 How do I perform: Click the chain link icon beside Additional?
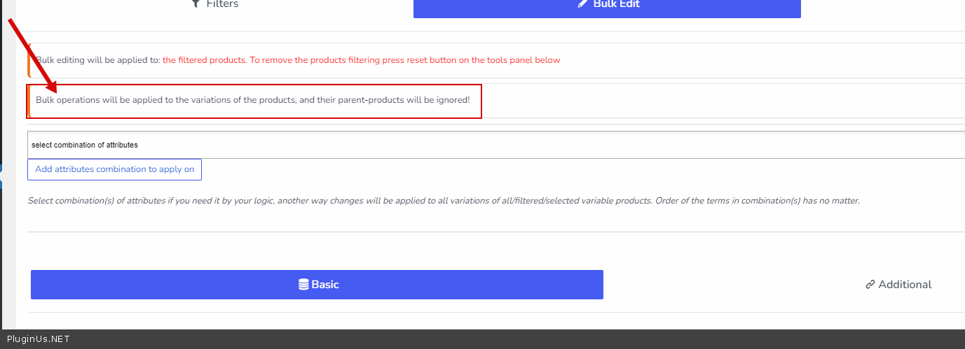coord(870,285)
